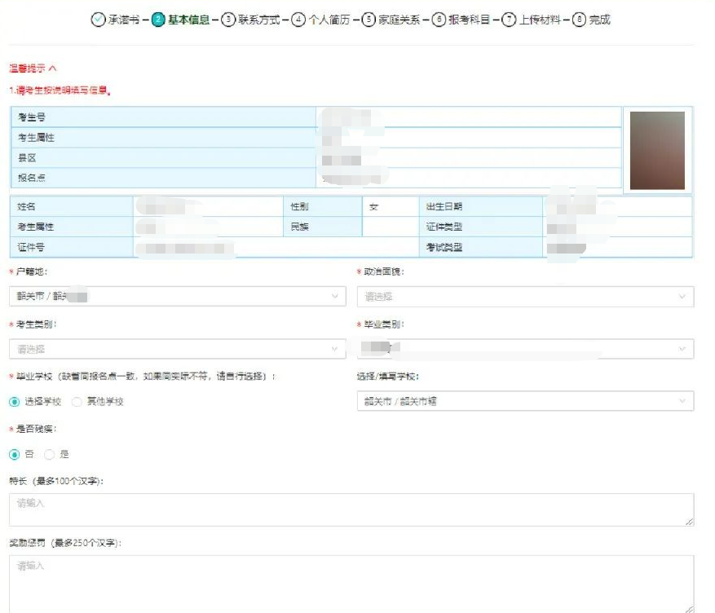This screenshot has width=715, height=613.
Task: Open the 户籍地 dropdown
Action: point(178,296)
